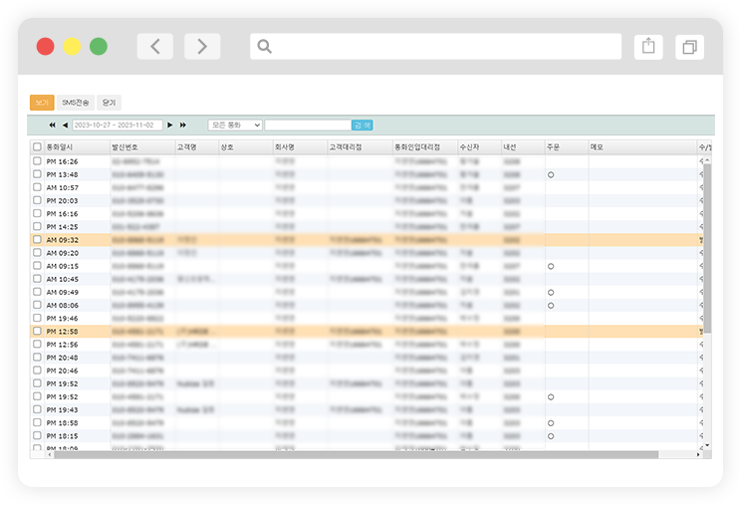The image size is (741, 505).
Task: Click the 닫기 button
Action: 109,103
